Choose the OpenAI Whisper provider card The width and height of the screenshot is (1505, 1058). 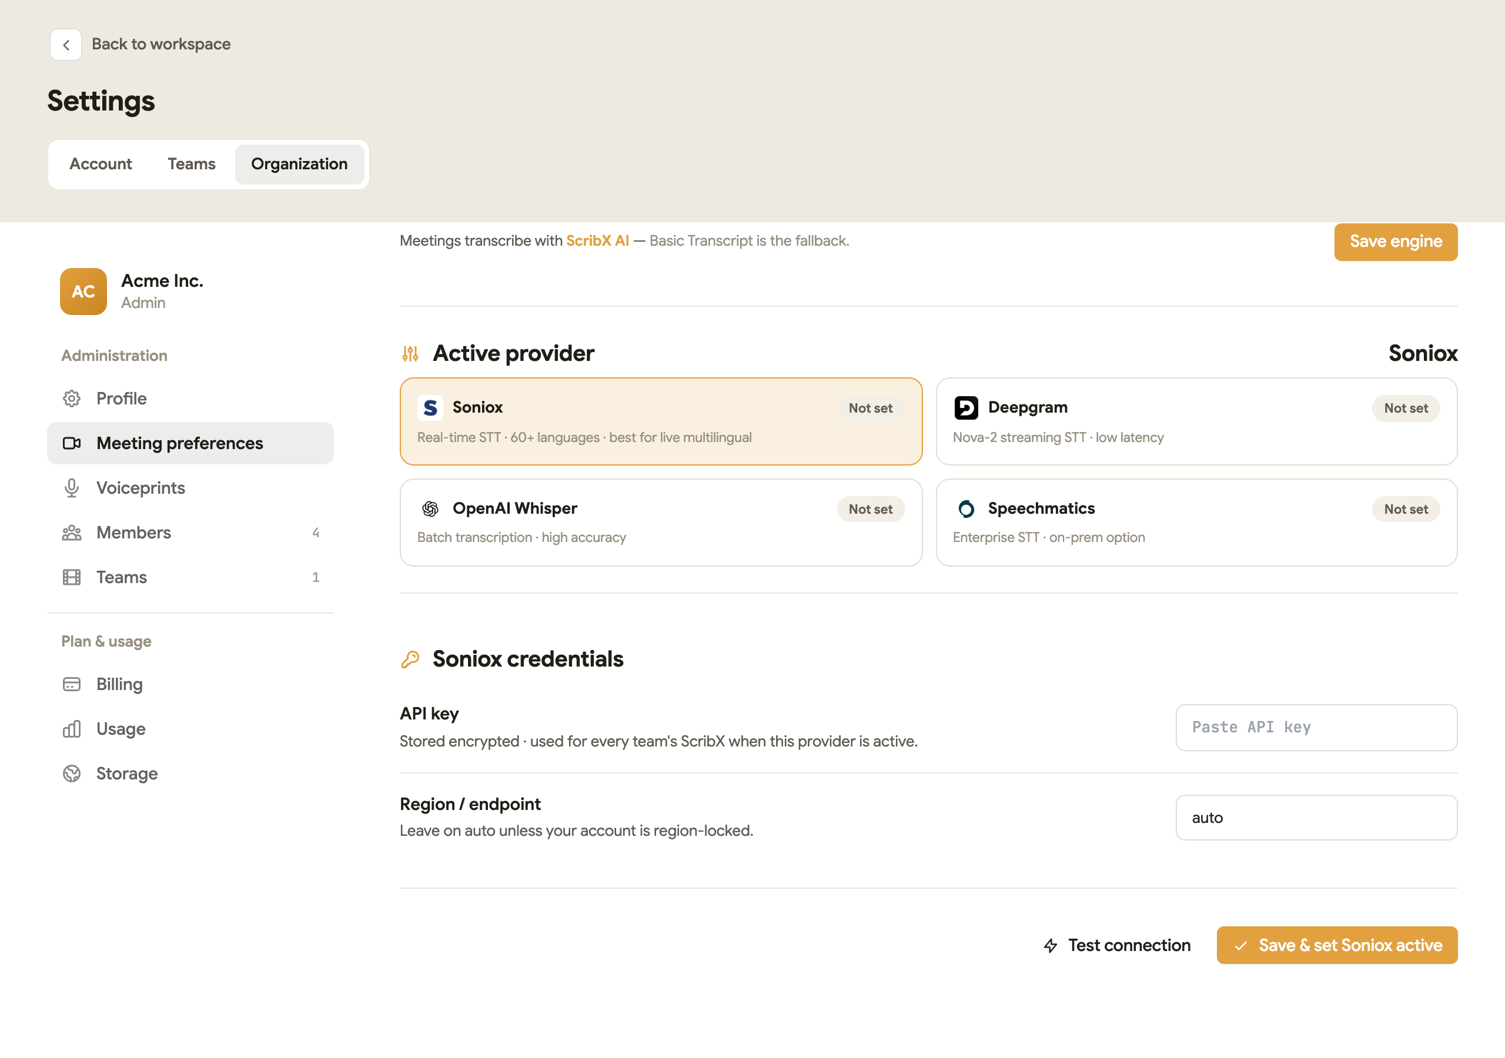(x=661, y=523)
